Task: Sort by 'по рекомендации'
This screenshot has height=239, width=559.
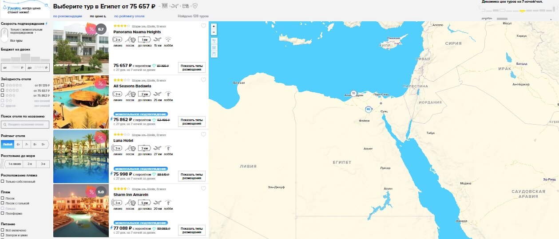Action: tap(67, 16)
